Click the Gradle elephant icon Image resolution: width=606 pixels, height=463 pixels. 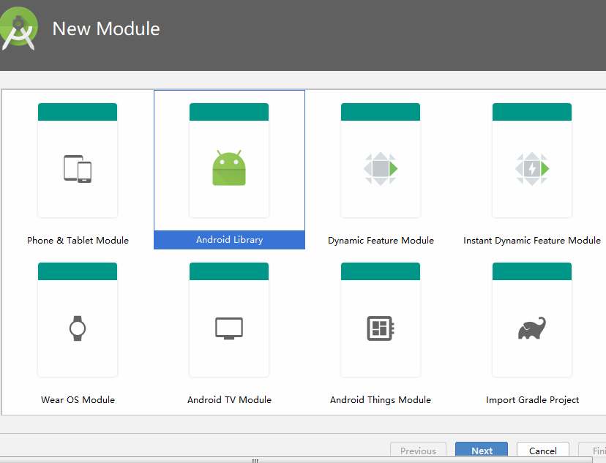tap(532, 328)
